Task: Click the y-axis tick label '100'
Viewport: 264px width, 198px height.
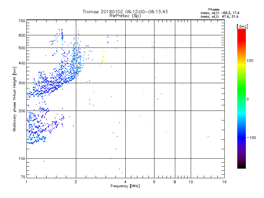Action: click(22, 159)
